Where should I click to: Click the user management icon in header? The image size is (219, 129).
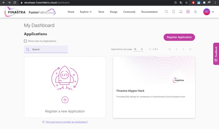coord(195,12)
